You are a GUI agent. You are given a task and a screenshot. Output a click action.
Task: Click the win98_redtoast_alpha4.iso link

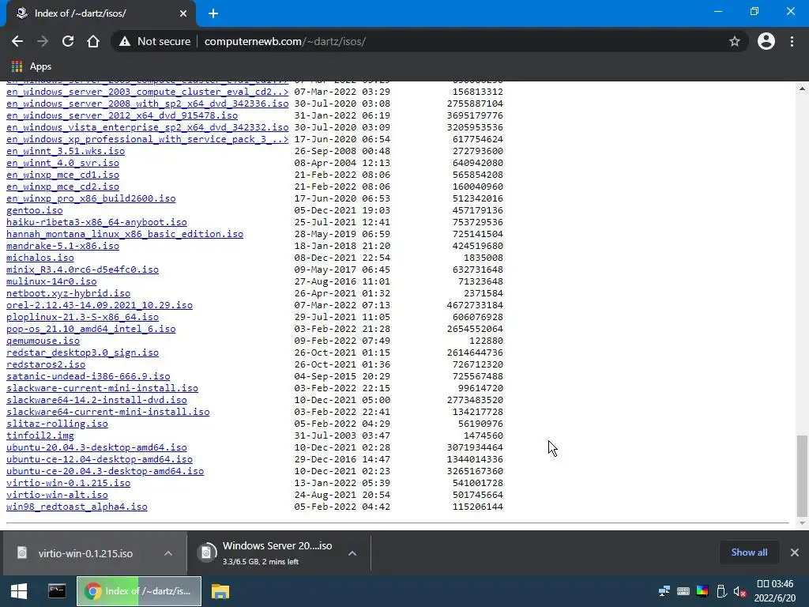click(x=77, y=507)
